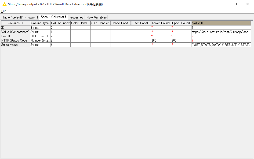Image resolution: width=254 pixels, height=159 pixels.
Task: Click the GET_STATS_DATA JSON value cell
Action: click(221, 45)
